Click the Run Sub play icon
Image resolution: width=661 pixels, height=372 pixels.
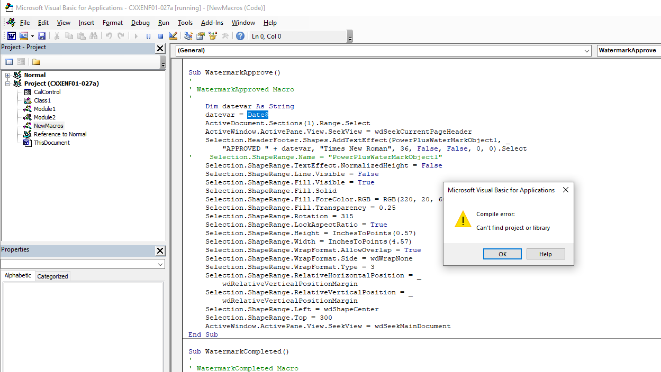tap(136, 36)
